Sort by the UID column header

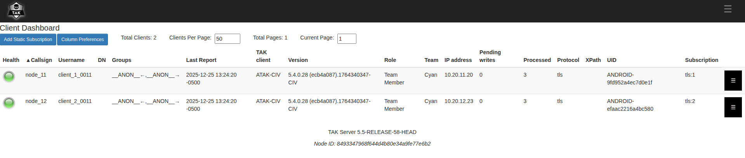[612, 60]
